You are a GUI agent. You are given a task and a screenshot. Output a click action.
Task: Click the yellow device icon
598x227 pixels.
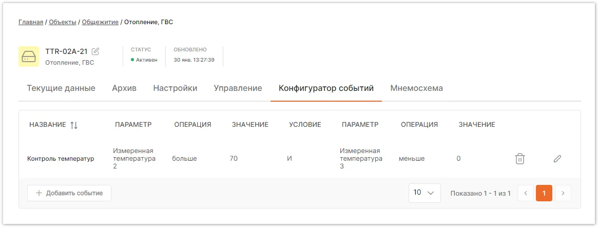coord(29,56)
